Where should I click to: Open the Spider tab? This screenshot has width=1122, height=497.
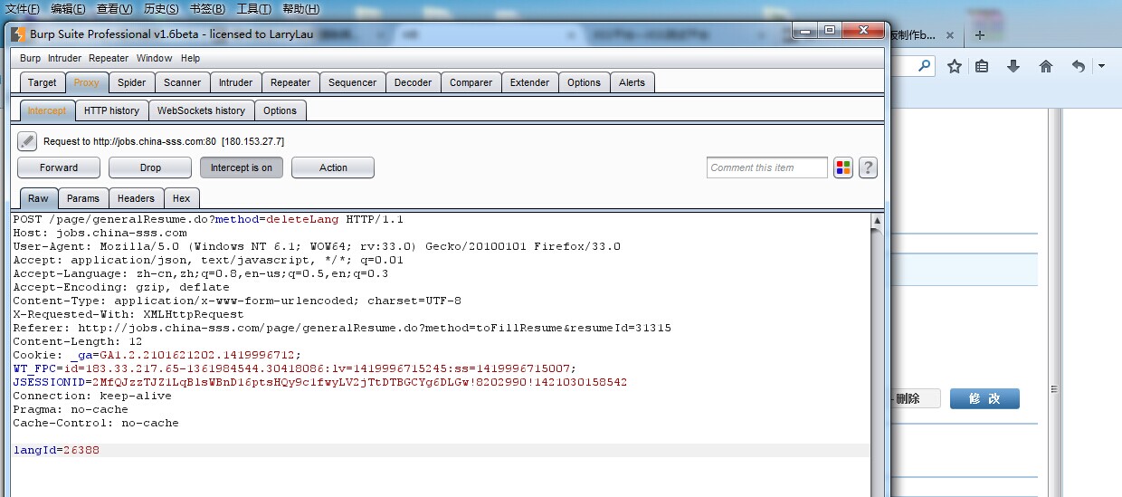pos(132,82)
